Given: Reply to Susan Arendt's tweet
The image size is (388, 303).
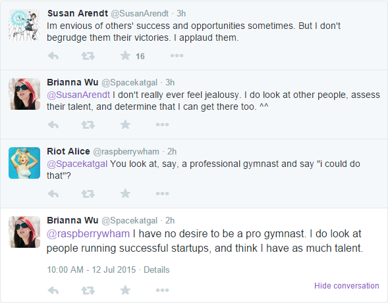Looking at the screenshot, I should pos(53,56).
